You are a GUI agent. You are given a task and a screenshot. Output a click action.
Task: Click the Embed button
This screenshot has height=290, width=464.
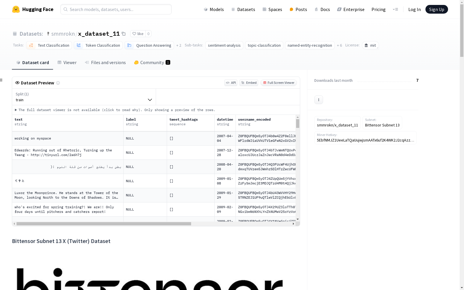pyautogui.click(x=249, y=83)
